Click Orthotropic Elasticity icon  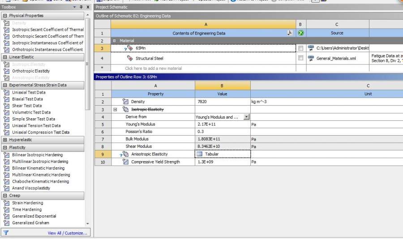[6, 71]
